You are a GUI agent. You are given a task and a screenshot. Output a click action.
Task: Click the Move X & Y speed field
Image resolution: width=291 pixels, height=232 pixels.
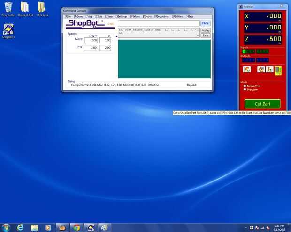[x=91, y=40]
